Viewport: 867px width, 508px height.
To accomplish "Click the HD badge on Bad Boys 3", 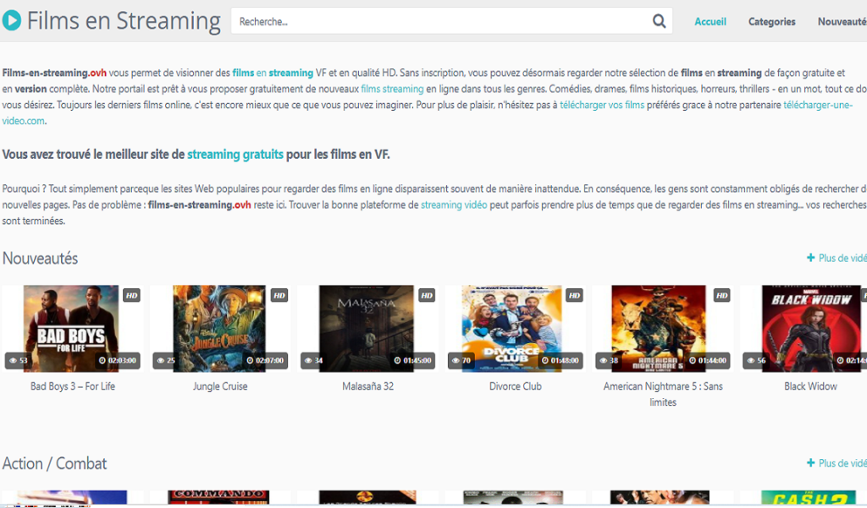I will 131,295.
